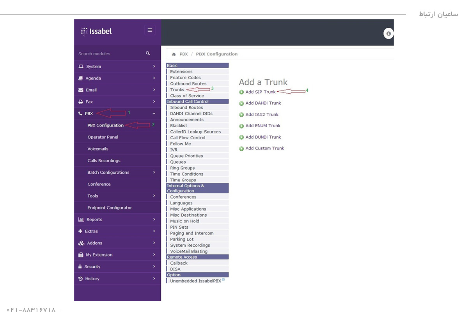Click Add IAX2 Trunk link
This screenshot has width=468, height=320.
pos(262,115)
